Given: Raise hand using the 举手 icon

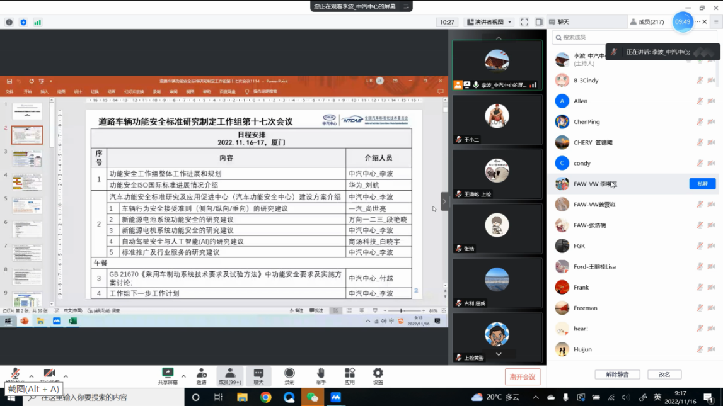Looking at the screenshot, I should (x=321, y=373).
